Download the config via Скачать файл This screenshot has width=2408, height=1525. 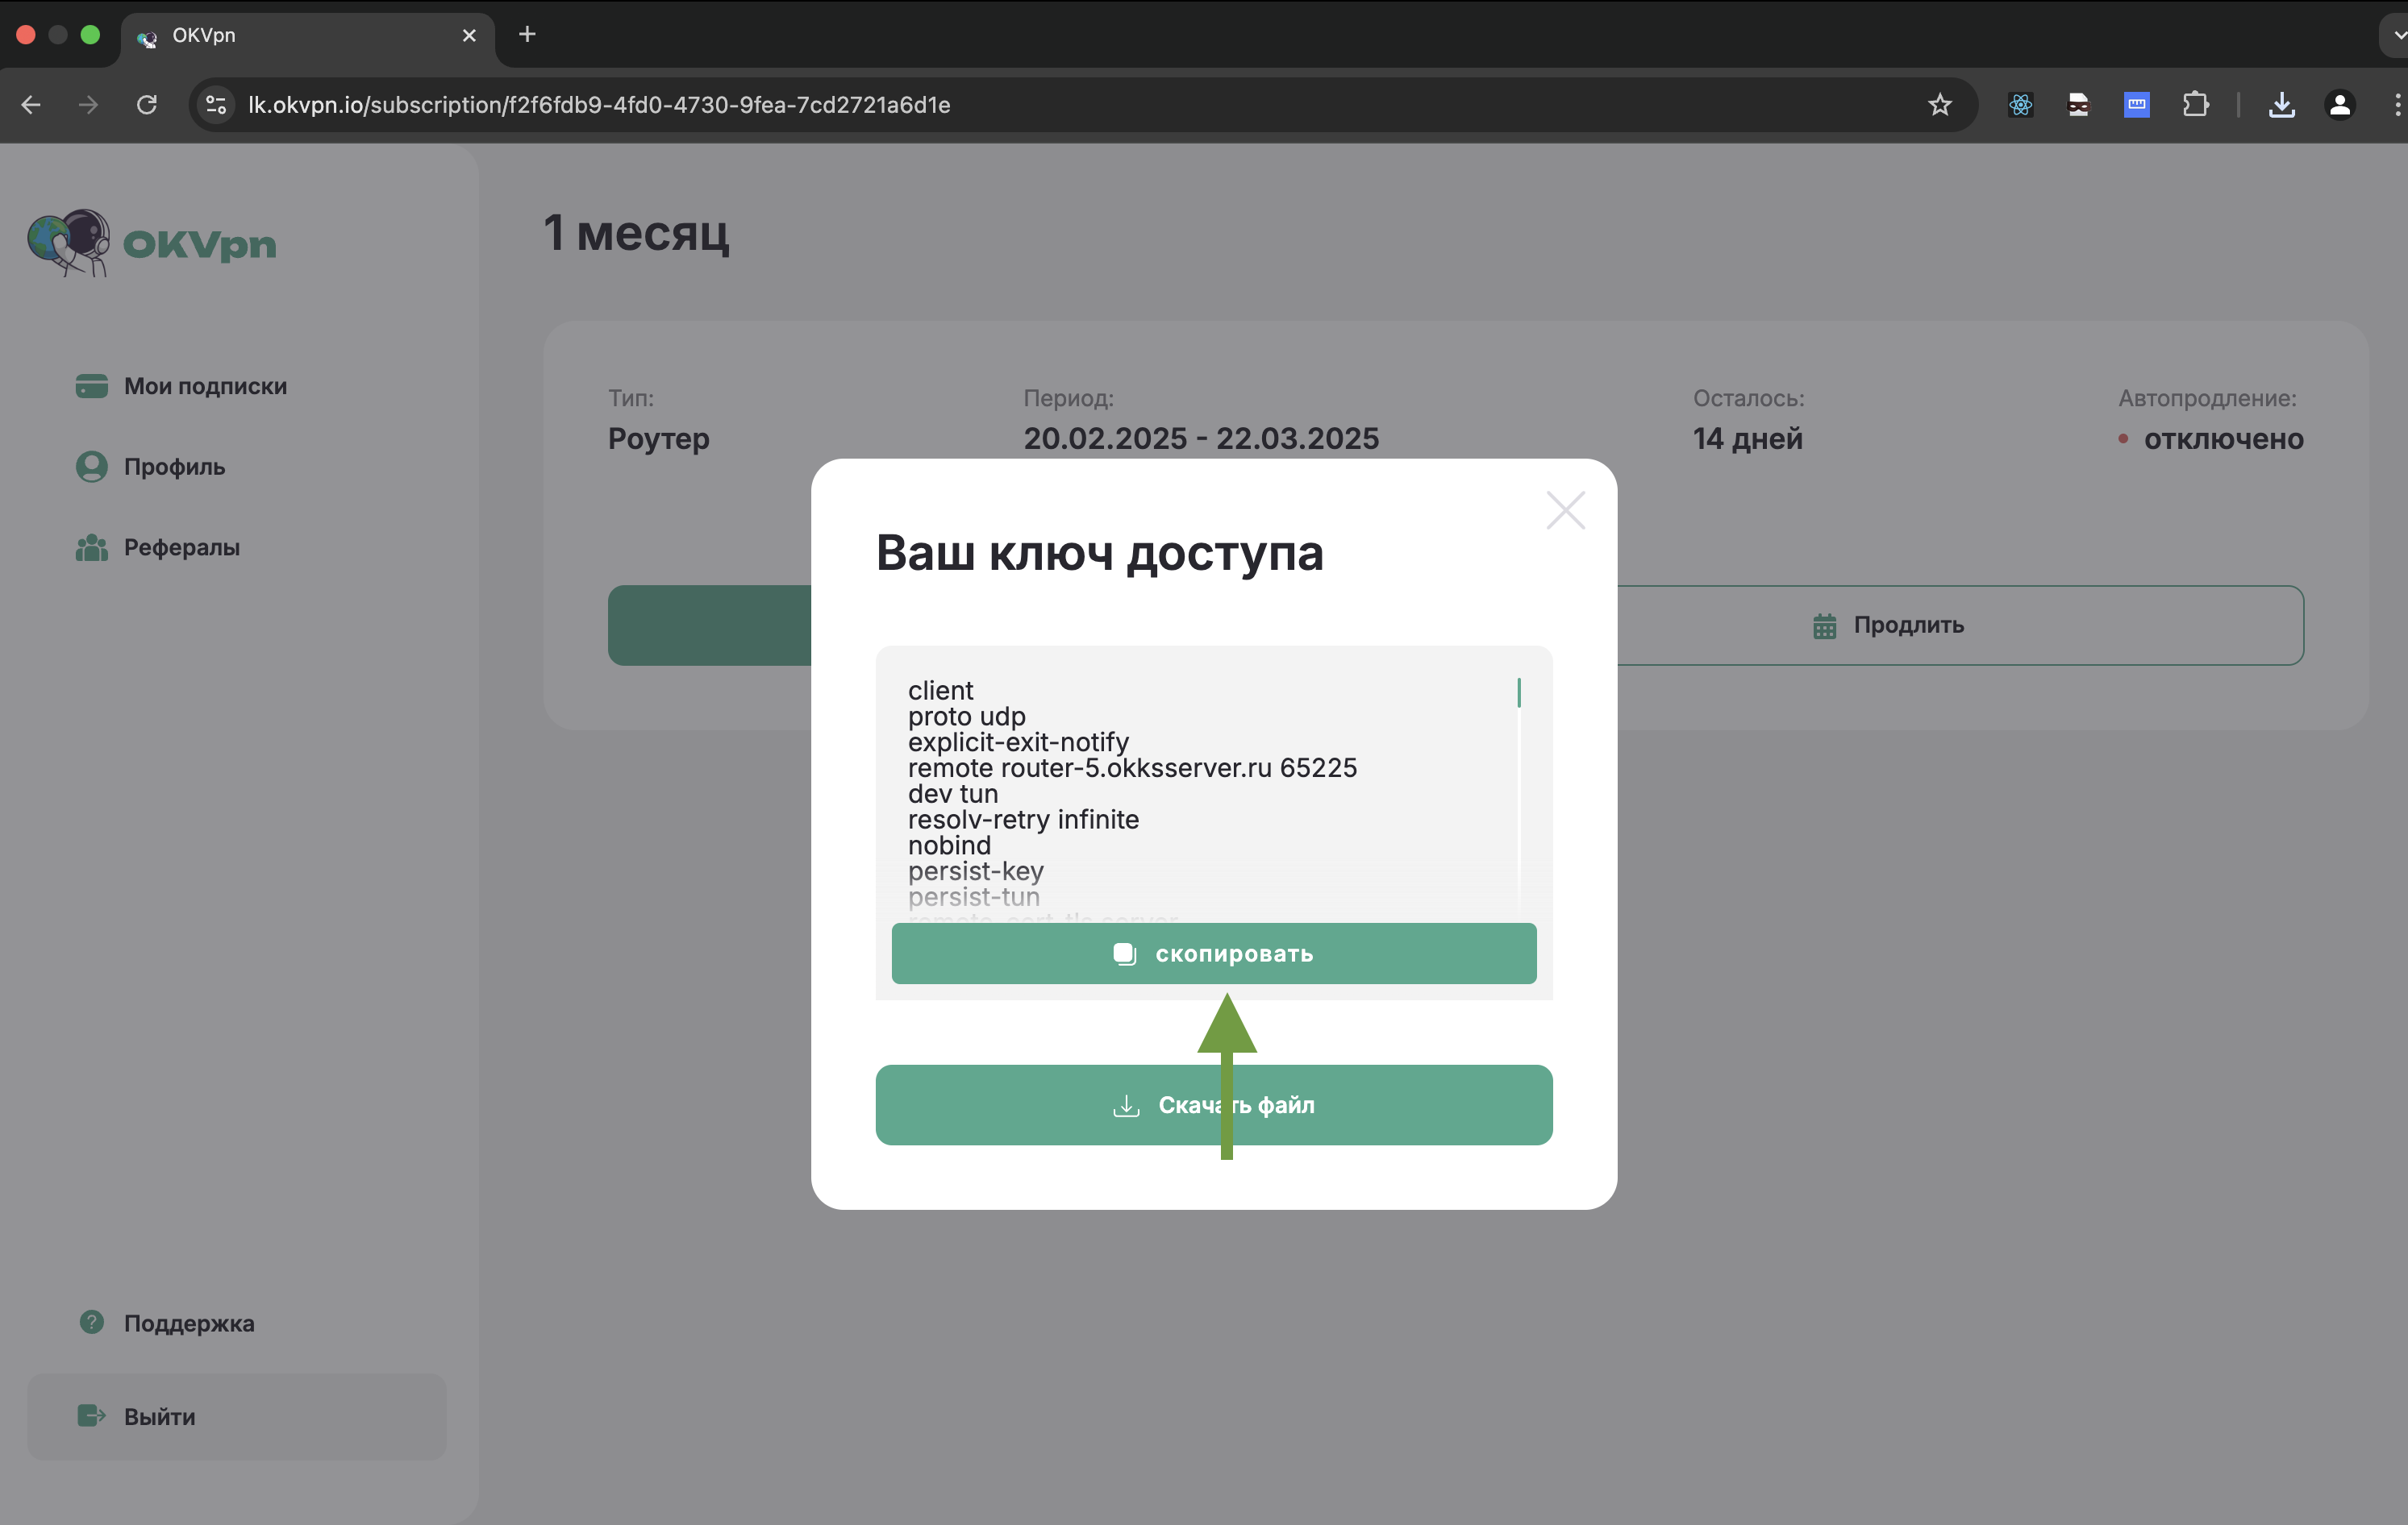tap(1213, 1104)
